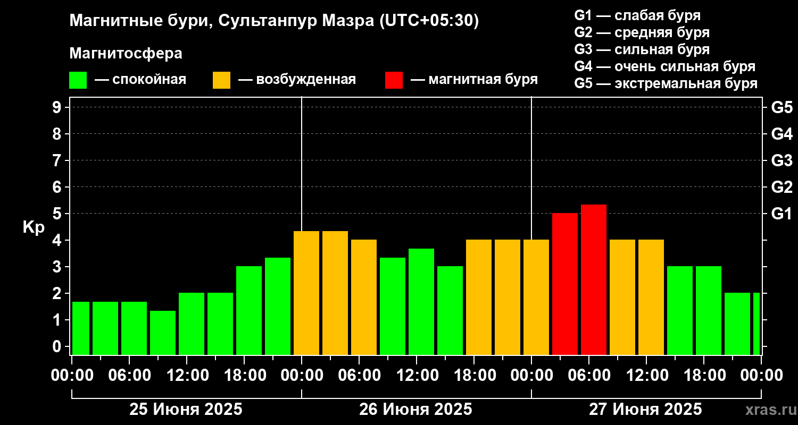Click the 'Магнитосфера' heading

click(126, 54)
